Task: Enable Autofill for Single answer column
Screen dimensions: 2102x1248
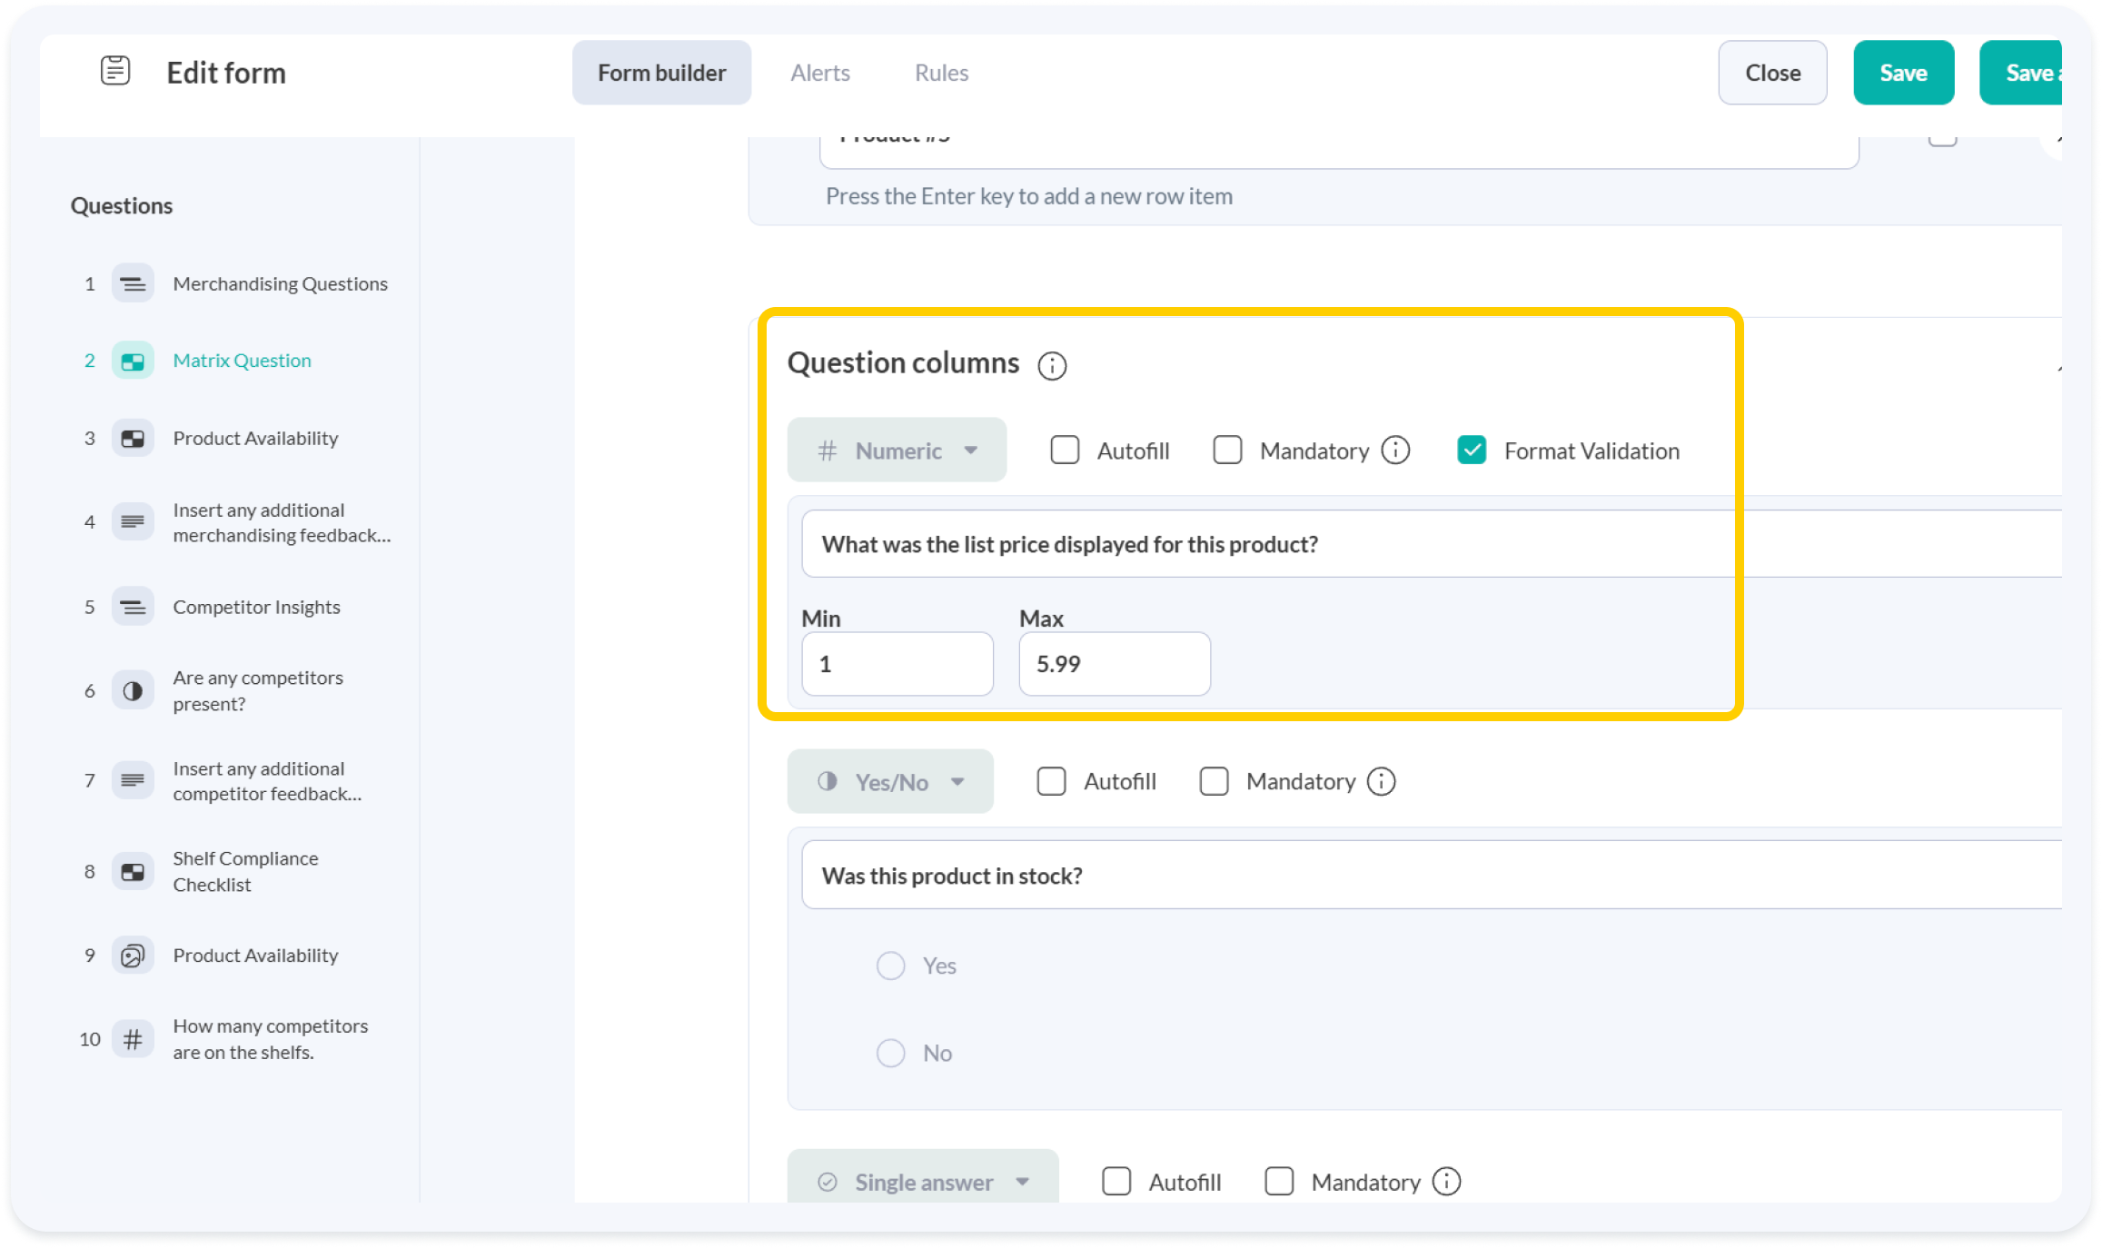Action: tap(1116, 1182)
